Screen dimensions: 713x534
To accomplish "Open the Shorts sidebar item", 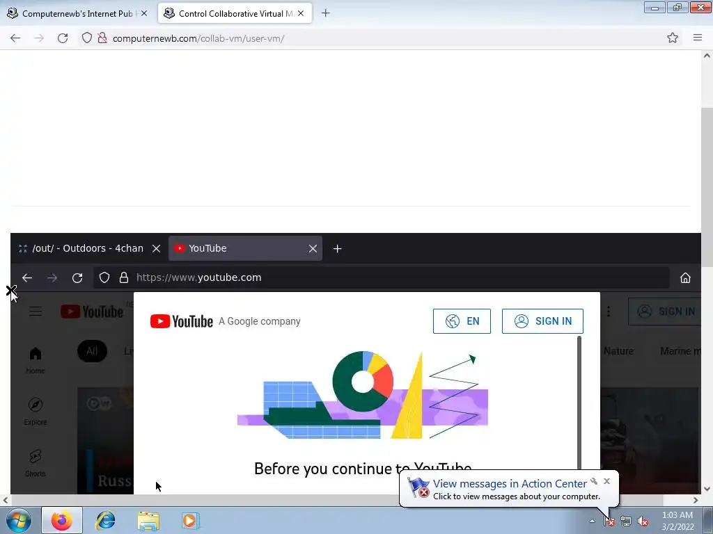I will pyautogui.click(x=36, y=463).
